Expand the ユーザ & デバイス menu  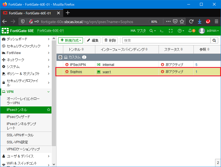(26, 156)
